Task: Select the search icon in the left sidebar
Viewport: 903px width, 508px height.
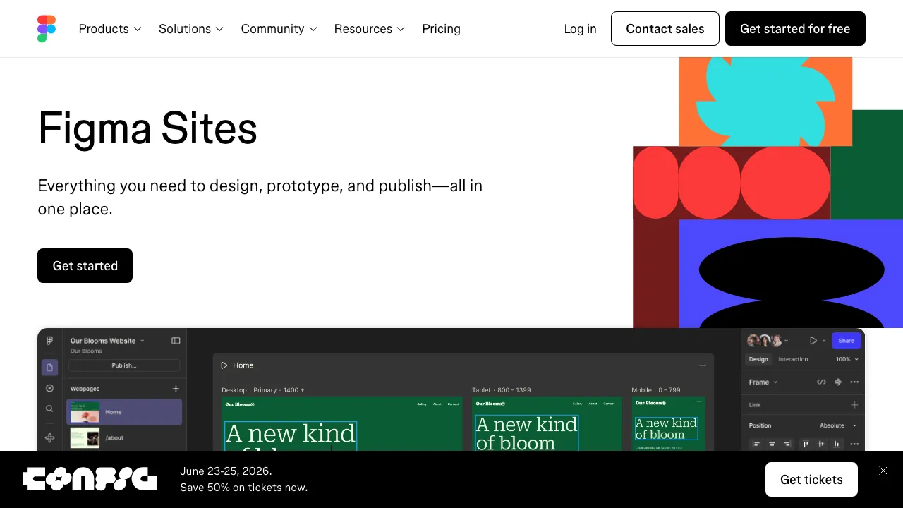Action: (x=49, y=408)
